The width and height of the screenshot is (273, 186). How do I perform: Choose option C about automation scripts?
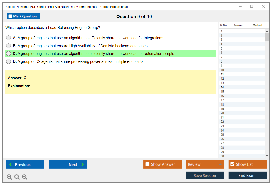click(9, 54)
